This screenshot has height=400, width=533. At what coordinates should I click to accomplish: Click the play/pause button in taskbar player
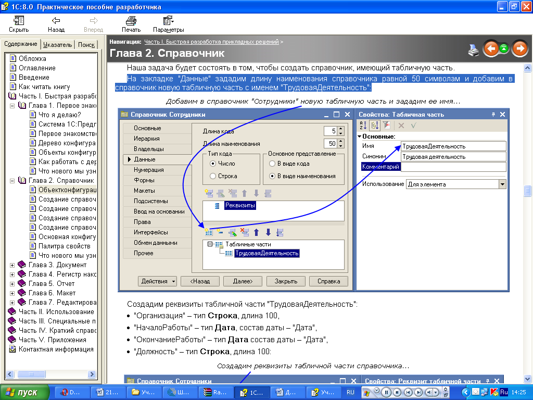click(387, 392)
